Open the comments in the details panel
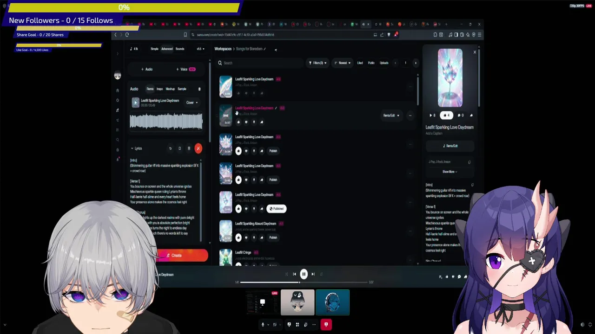This screenshot has height=334, width=595. click(460, 116)
